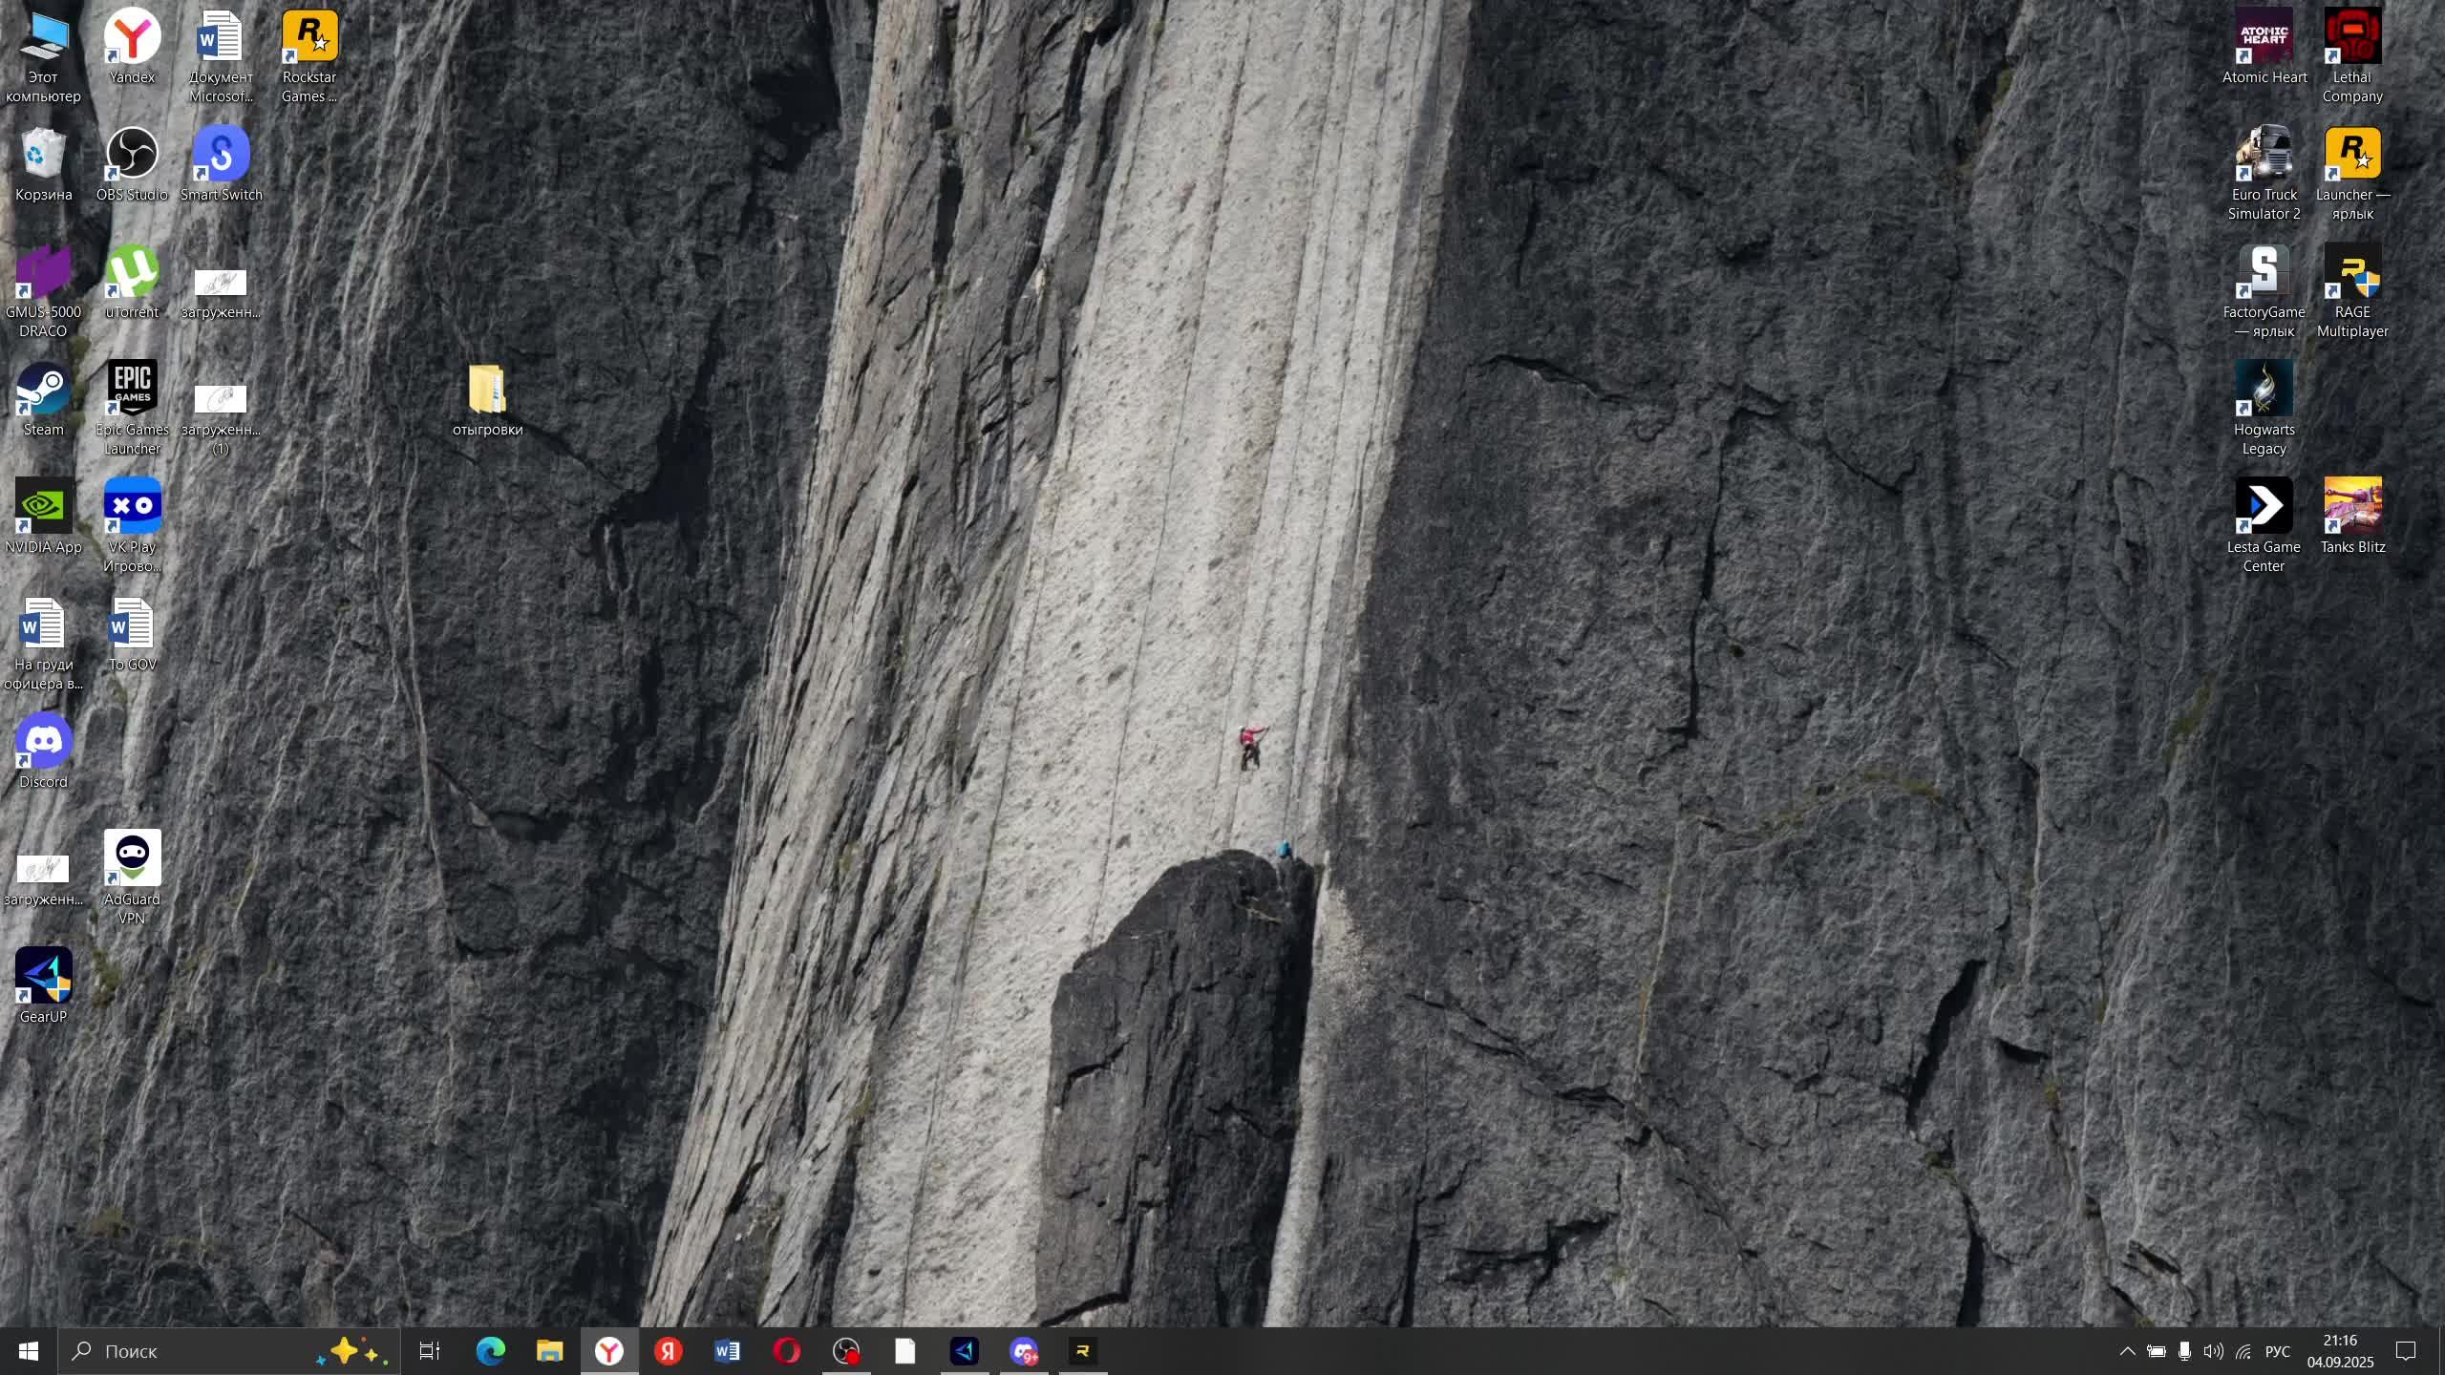The height and width of the screenshot is (1375, 2445).
Task: Select the Steam desktop shortcut
Action: 43,389
